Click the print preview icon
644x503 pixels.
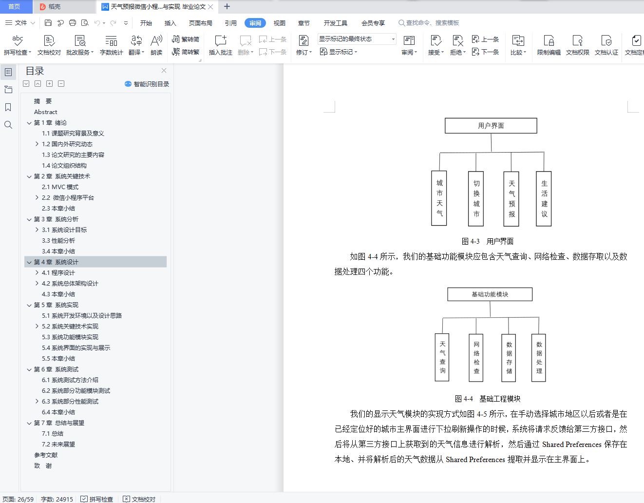pyautogui.click(x=85, y=23)
